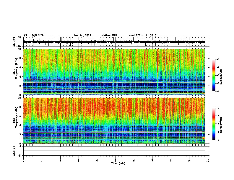234x180 pixels.
Task: Select the date text "Jan. 6, 2025"
Action: (82, 35)
